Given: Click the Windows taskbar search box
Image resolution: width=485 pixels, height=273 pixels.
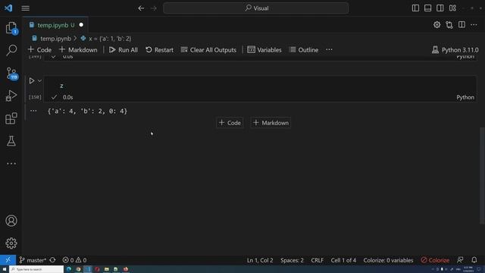Looking at the screenshot, I should [x=36, y=269].
